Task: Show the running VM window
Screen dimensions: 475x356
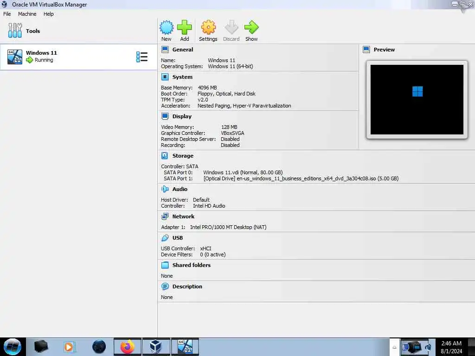Action: 251,30
